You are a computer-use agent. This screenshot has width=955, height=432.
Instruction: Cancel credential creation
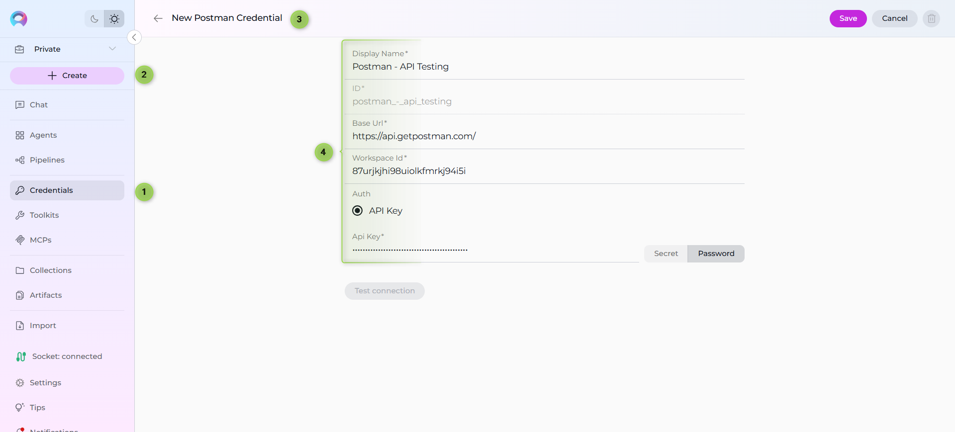click(894, 18)
